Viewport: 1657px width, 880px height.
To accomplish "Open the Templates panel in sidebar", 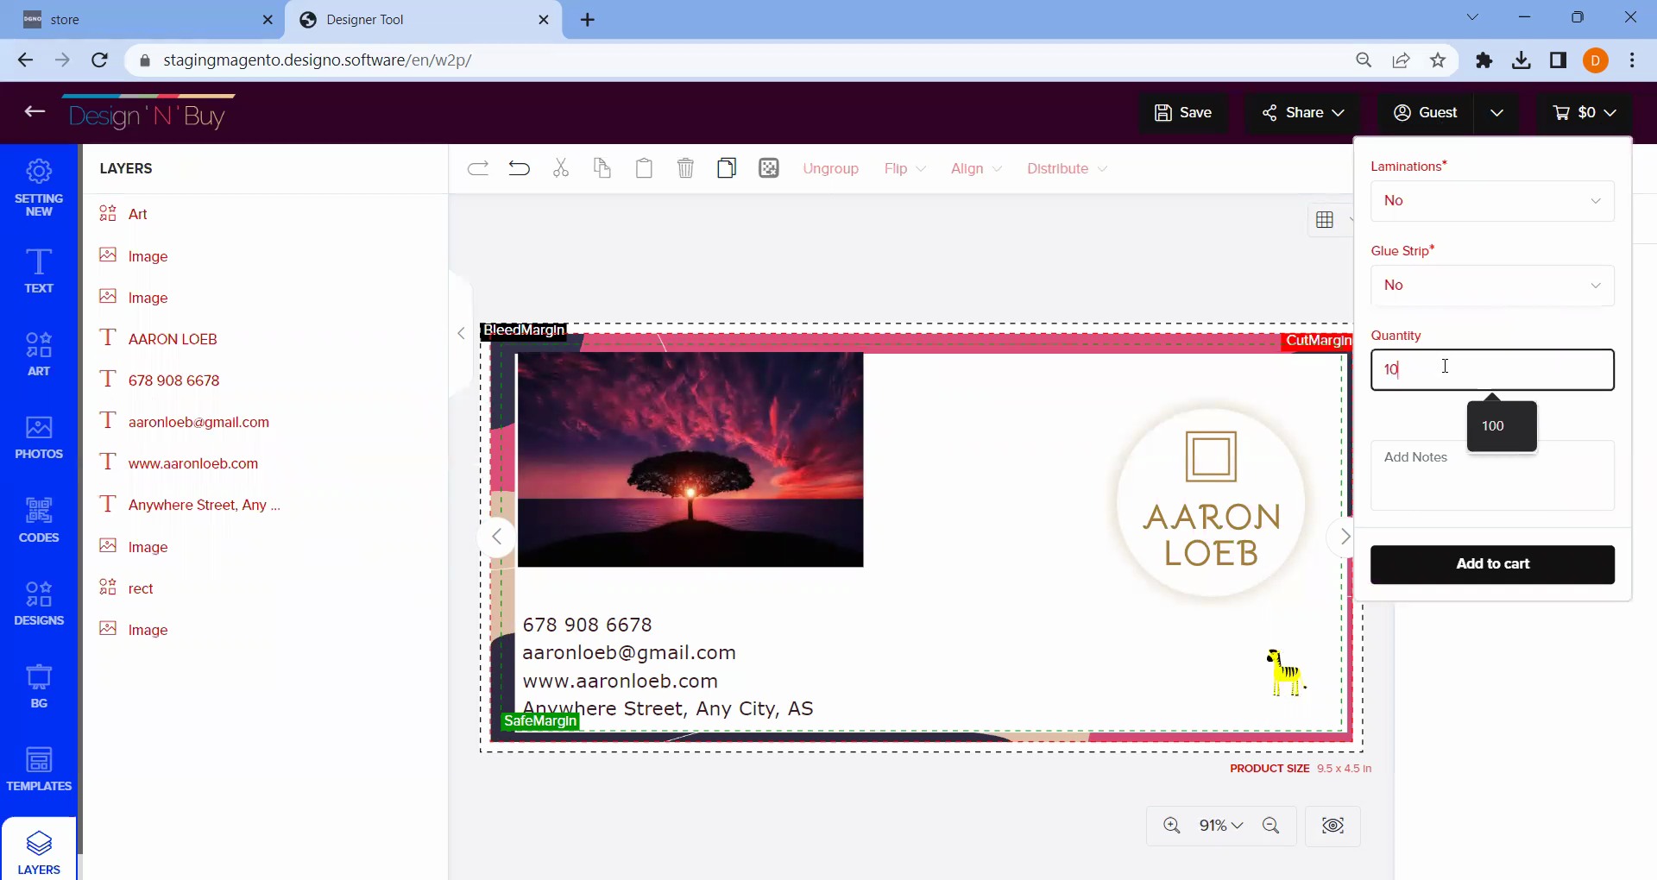I will point(39,769).
